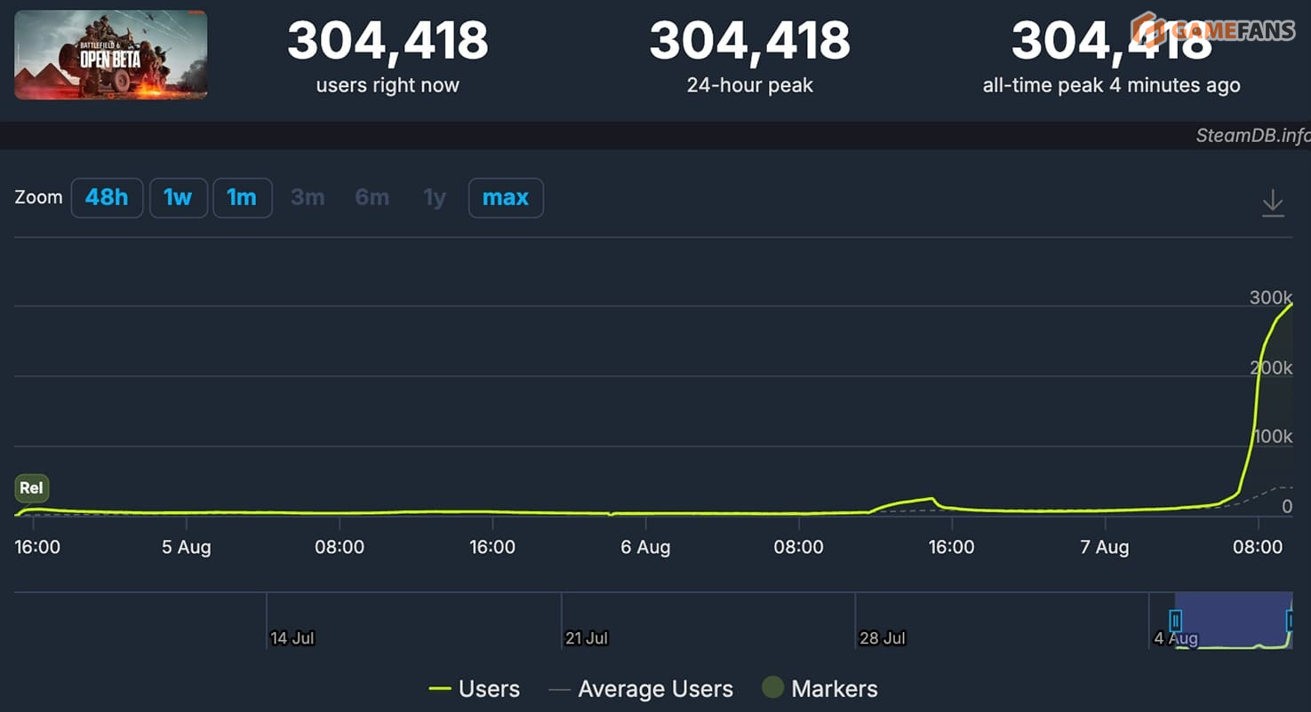
Task: Click the right navigator range handle
Action: click(x=1291, y=621)
